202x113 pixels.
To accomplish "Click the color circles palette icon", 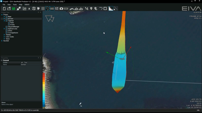I will tap(38, 8).
